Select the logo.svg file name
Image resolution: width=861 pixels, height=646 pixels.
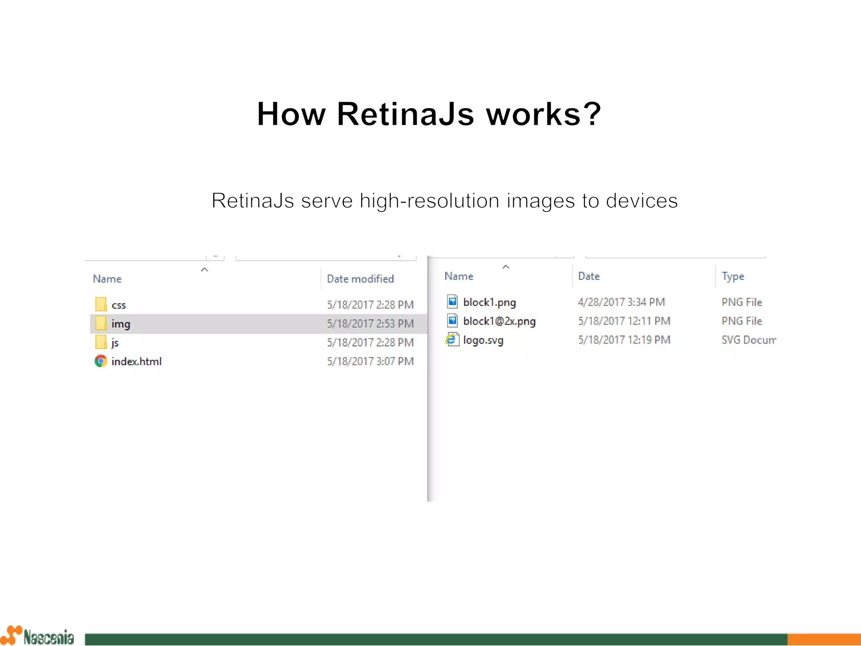point(483,340)
